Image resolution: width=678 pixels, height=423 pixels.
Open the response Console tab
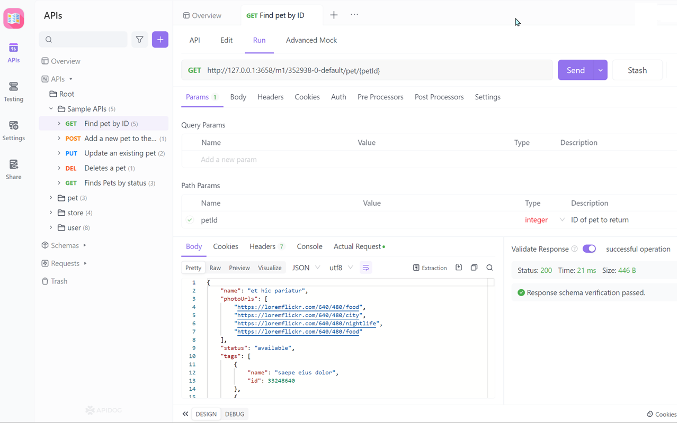310,246
